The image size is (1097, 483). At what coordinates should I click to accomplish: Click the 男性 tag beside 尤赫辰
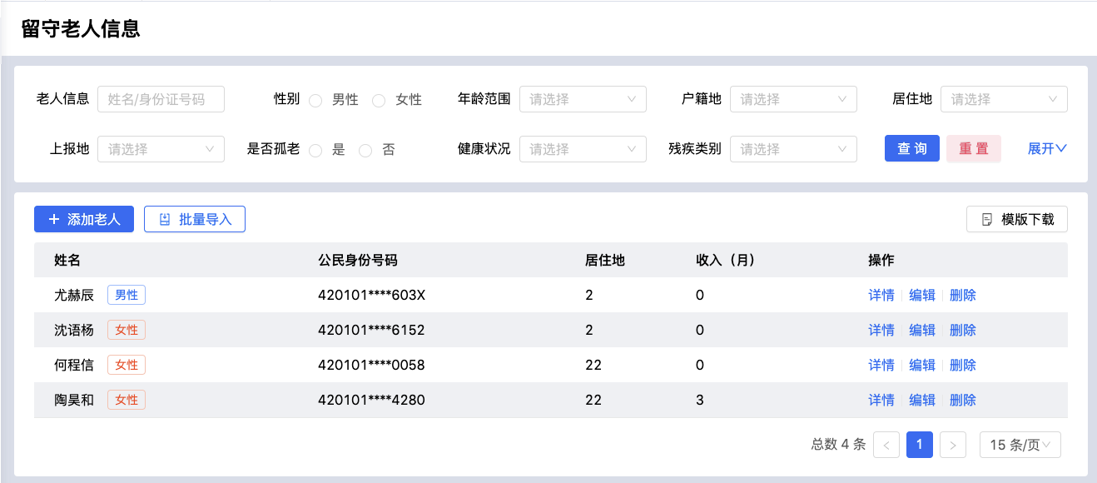(127, 295)
